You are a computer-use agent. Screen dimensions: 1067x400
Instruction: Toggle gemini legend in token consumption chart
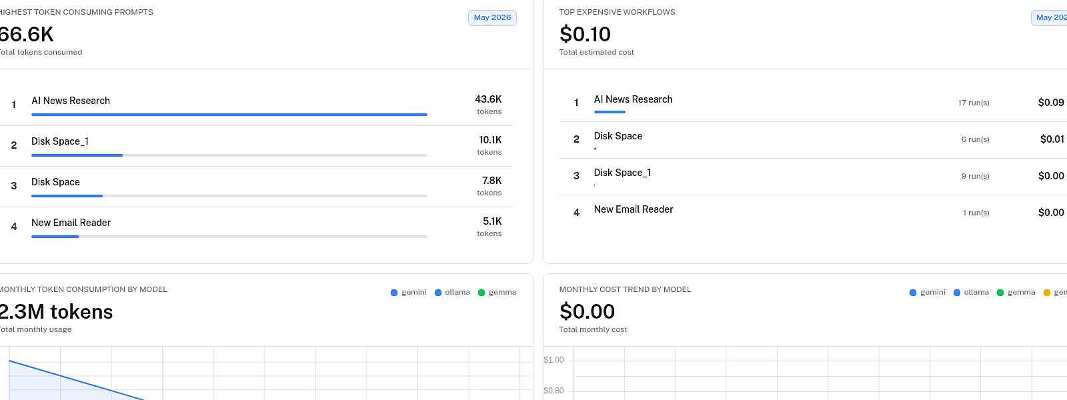coord(408,292)
